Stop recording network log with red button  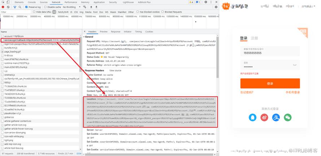3,7
